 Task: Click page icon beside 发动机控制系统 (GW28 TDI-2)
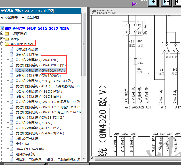pos(12,117)
